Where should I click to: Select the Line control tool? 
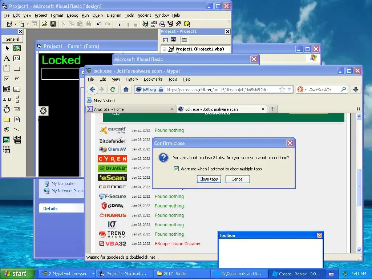[x=17, y=130]
